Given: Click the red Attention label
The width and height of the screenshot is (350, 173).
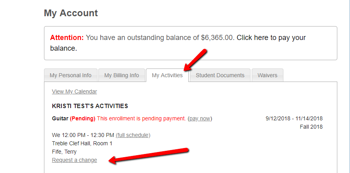Looking at the screenshot, I should [x=67, y=38].
